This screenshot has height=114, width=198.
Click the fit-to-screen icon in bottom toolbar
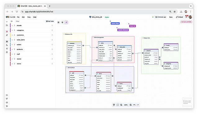coord(118,105)
